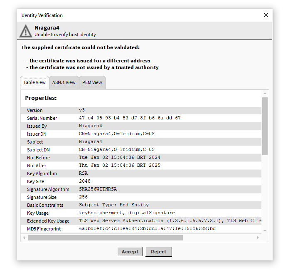
Task: Click the vertical scrollbar up arrow
Action: coord(265,94)
